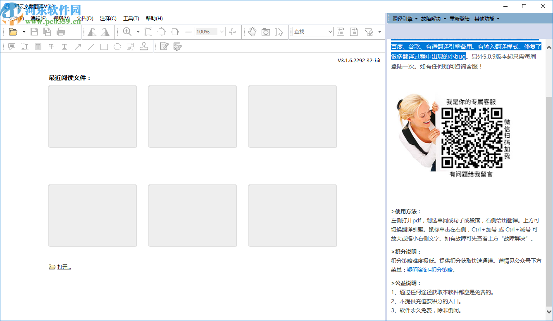The height and width of the screenshot is (321, 553).
Task: Click the edit annotation notepad icon
Action: [164, 47]
